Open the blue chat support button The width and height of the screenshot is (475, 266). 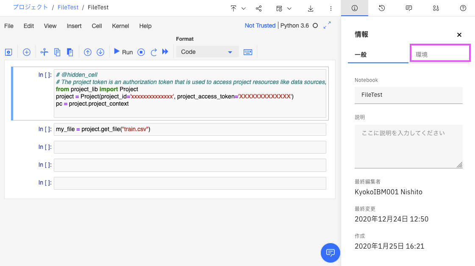tap(331, 253)
